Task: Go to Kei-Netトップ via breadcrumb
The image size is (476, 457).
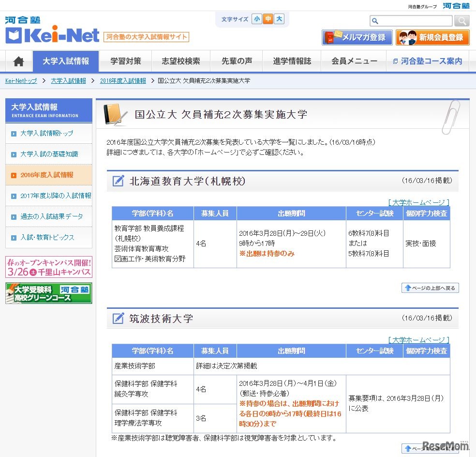Action: pos(21,80)
